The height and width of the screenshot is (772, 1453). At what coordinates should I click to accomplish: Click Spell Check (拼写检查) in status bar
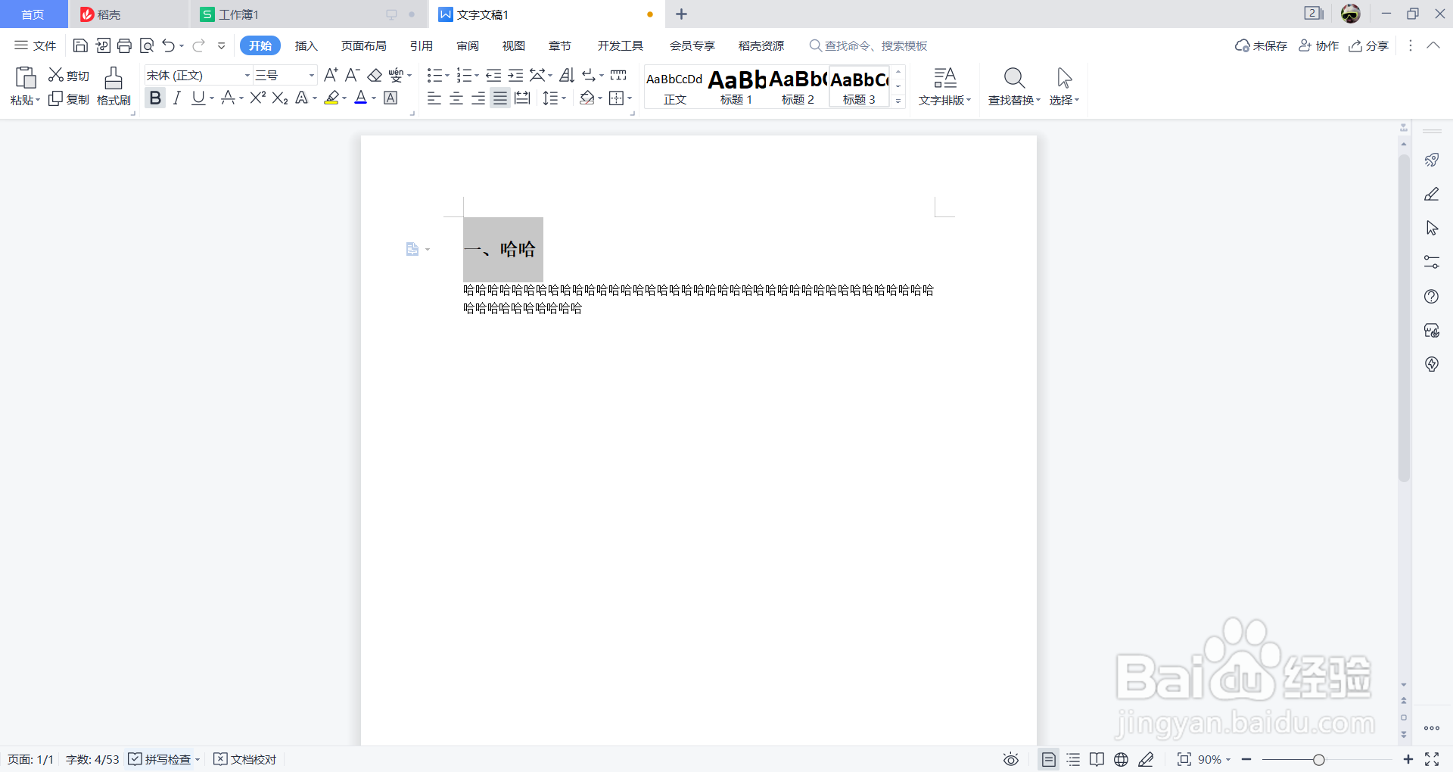coord(160,759)
